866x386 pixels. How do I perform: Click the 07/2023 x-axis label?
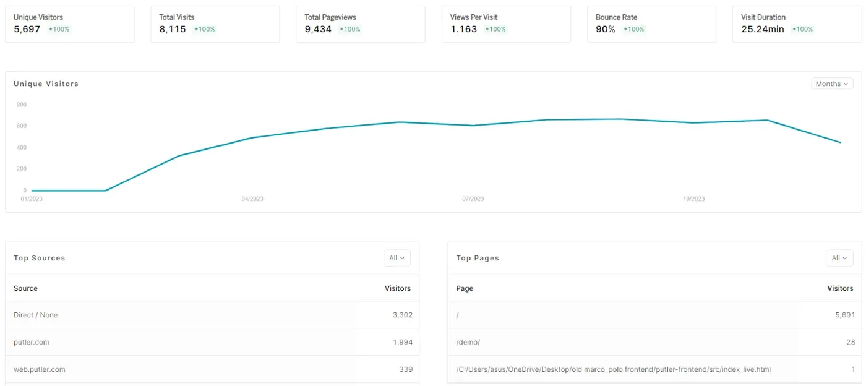(x=473, y=199)
